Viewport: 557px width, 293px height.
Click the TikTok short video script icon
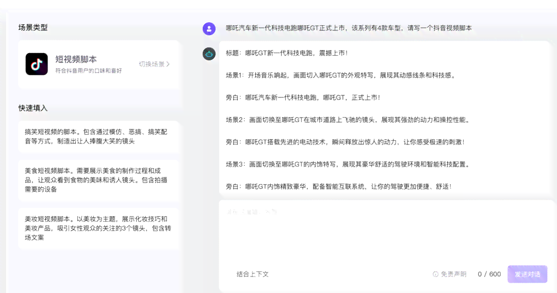pos(37,64)
